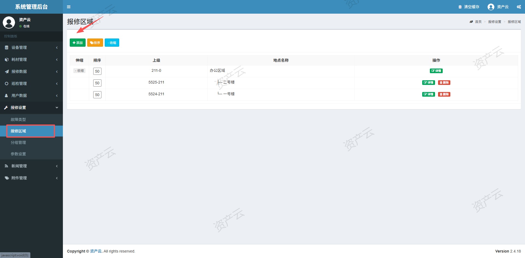Click 报修设置 in the breadcrumb
Viewport: 525px width, 258px height.
pos(495,22)
